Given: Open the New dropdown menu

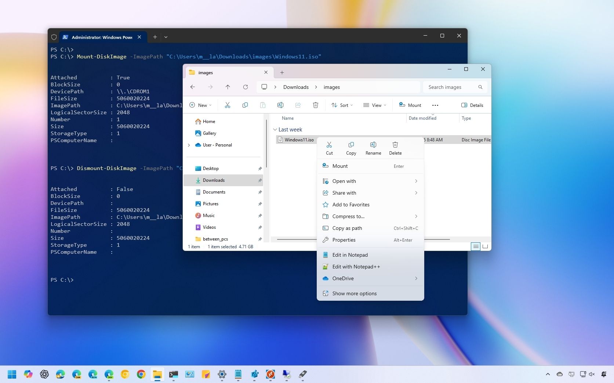Looking at the screenshot, I should tap(200, 105).
